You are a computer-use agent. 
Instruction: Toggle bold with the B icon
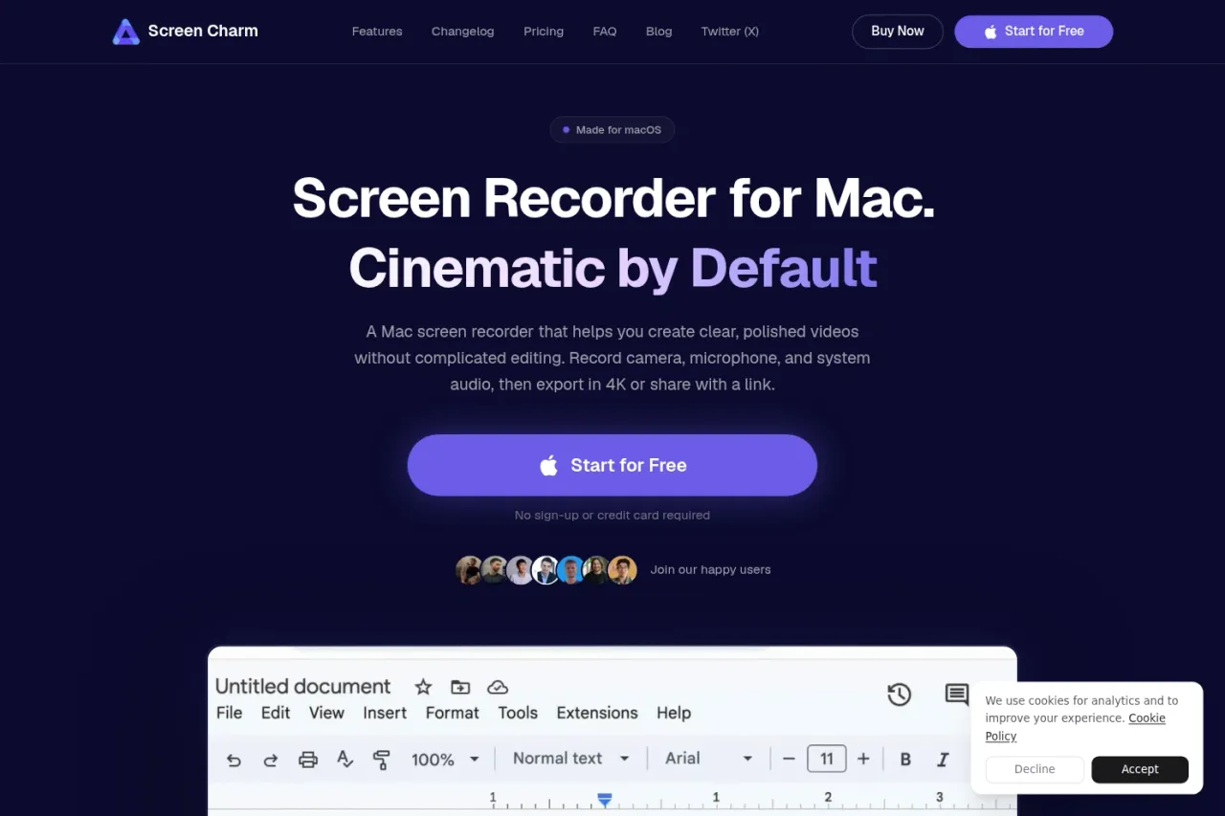point(905,760)
